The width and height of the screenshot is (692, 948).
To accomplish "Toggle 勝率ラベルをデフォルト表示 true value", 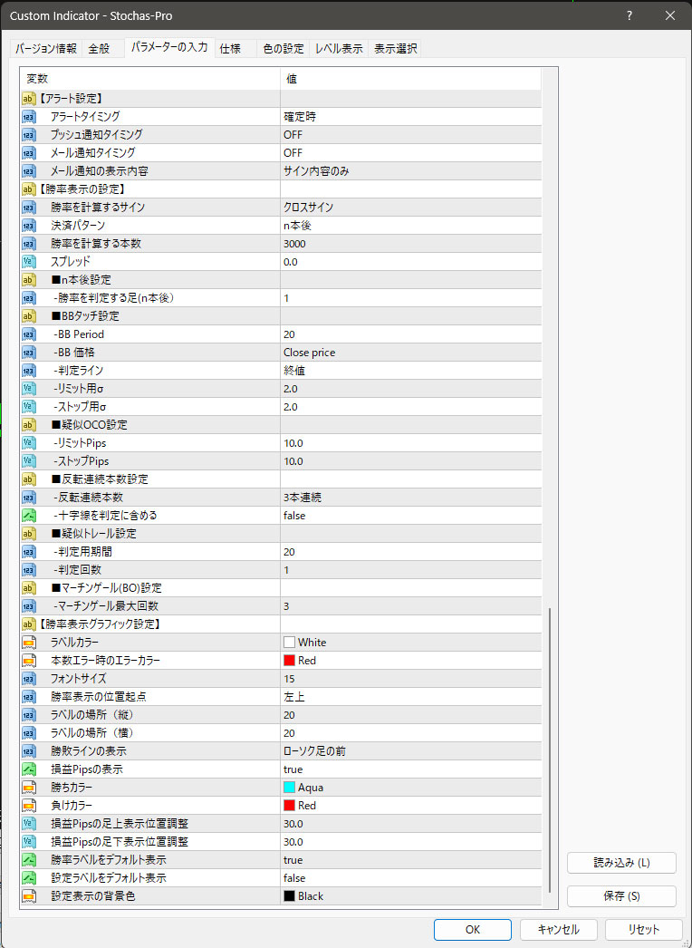I will [x=411, y=860].
